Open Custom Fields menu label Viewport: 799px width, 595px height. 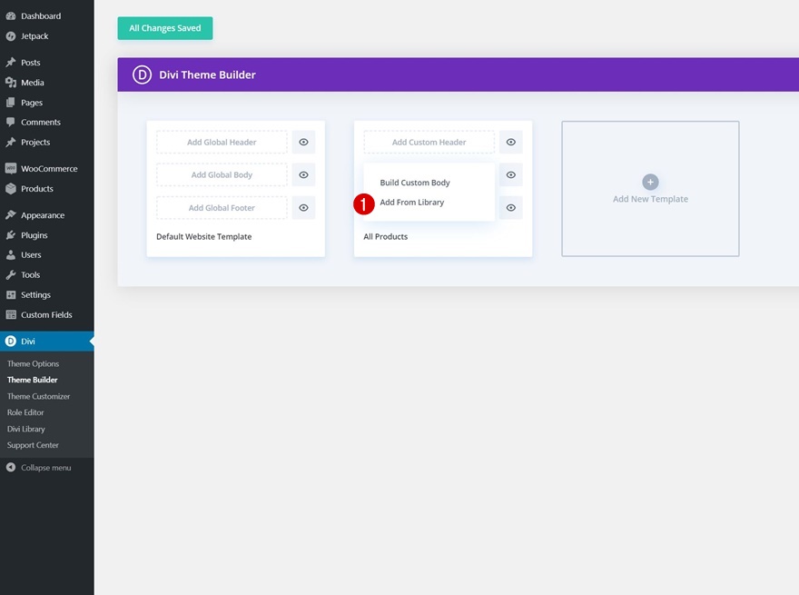[x=46, y=314]
